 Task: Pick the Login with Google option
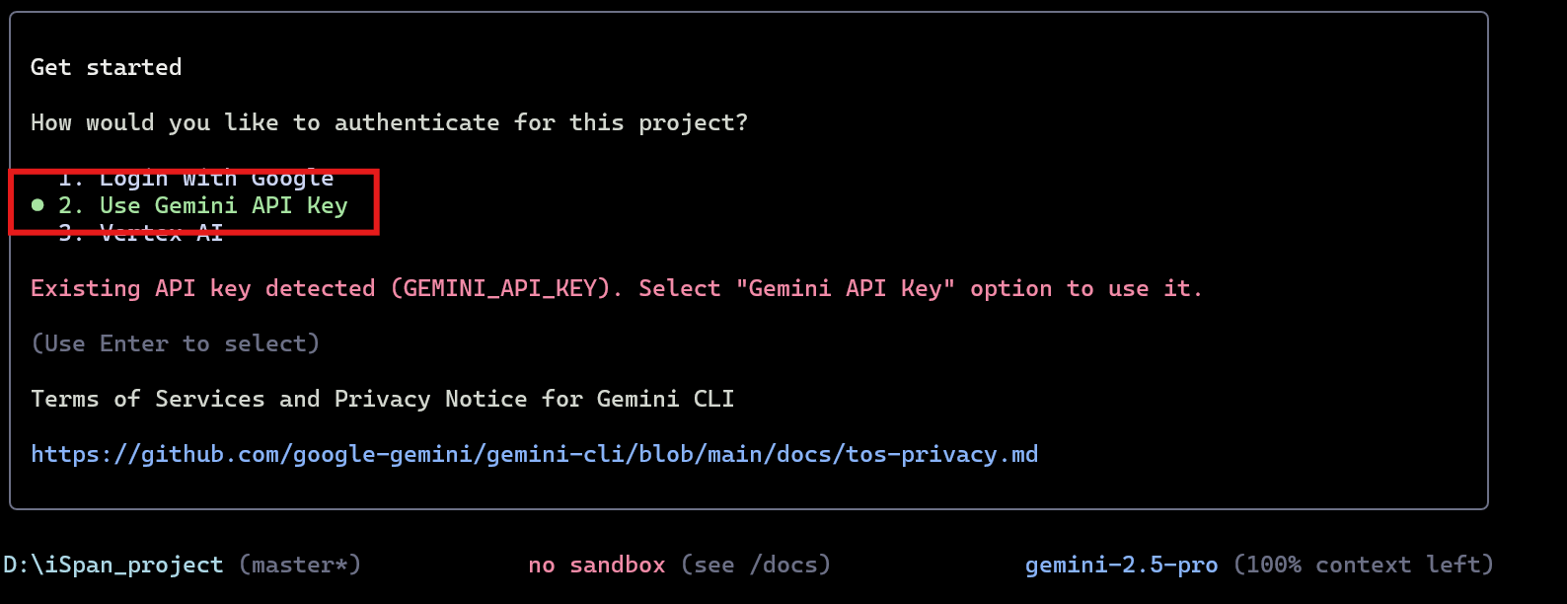[x=195, y=179]
